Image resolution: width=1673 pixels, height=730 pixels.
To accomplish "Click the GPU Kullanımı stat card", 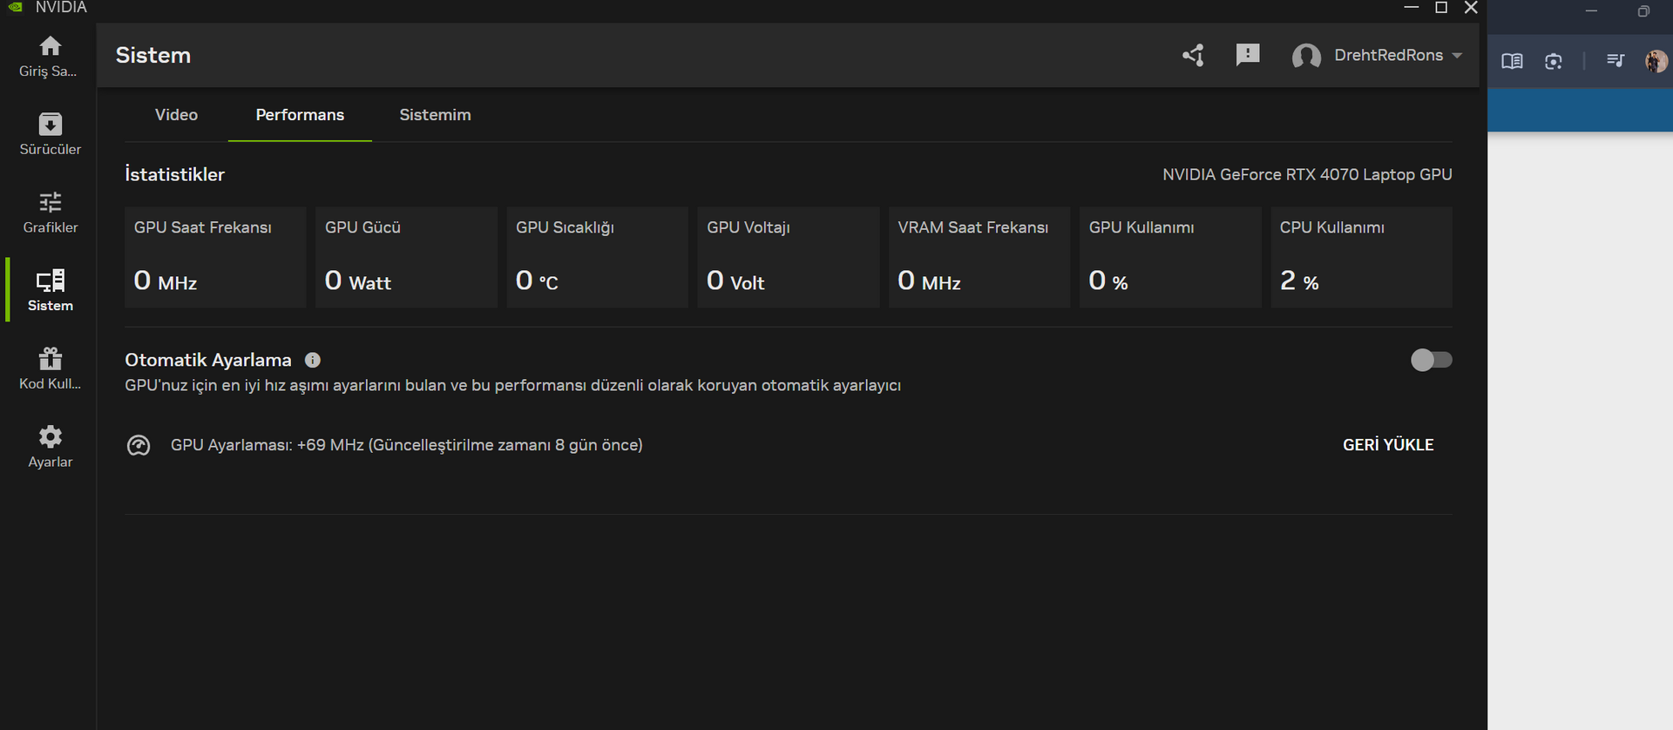I will 1170,257.
